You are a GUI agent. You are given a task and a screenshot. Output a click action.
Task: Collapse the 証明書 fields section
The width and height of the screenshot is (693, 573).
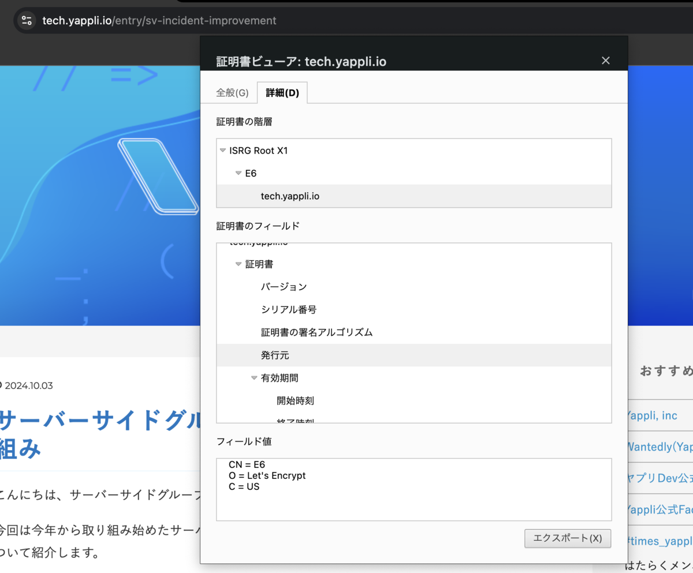point(239,264)
